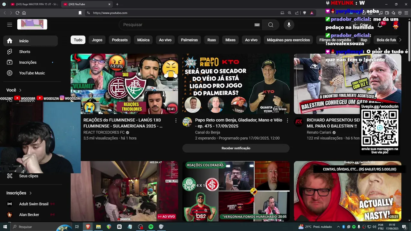Select the Música filter chip

143,40
